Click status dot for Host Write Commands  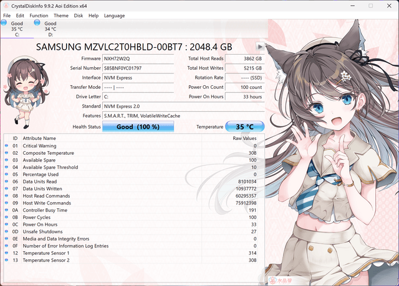[6, 203]
